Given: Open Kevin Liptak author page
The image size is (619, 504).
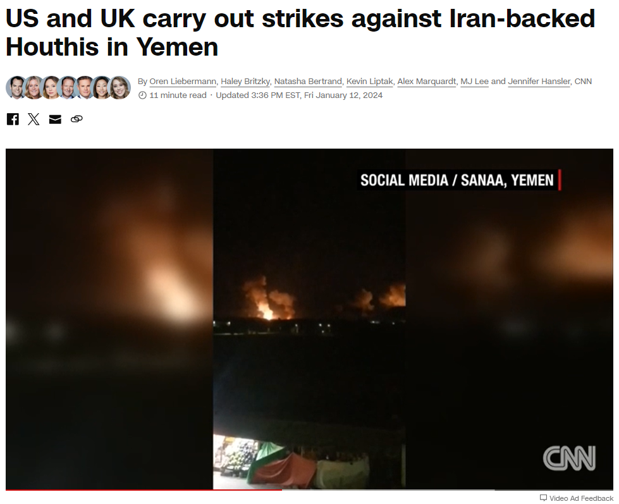Looking at the screenshot, I should click(369, 82).
